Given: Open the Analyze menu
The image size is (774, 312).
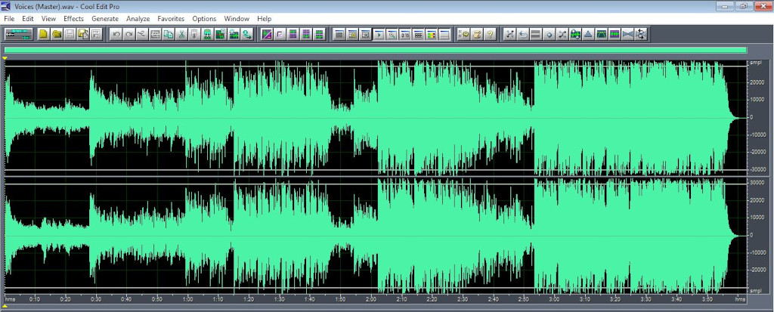Looking at the screenshot, I should point(138,19).
